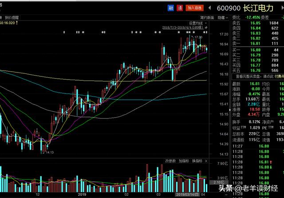The height and width of the screenshot is (198, 284).
Task: Click the date range 2018/7/3-2019/4/4 link
Action: coord(183,28)
